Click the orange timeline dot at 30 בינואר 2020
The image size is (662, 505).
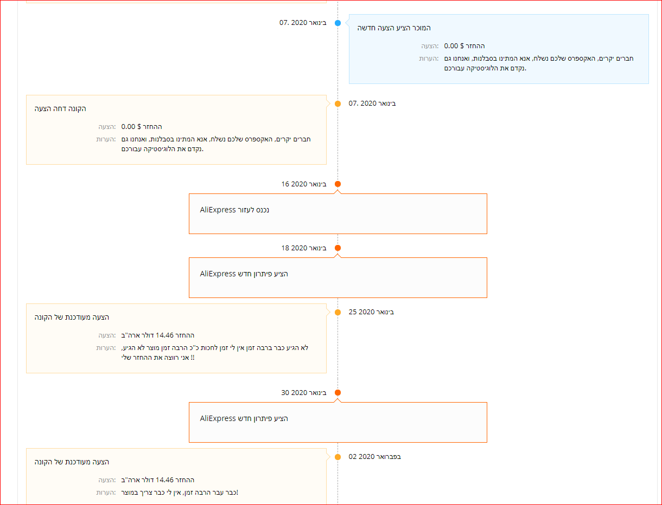pyautogui.click(x=338, y=392)
